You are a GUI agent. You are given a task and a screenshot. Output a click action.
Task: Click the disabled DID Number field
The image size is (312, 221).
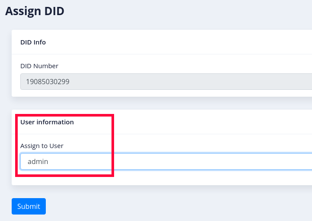tap(166, 82)
